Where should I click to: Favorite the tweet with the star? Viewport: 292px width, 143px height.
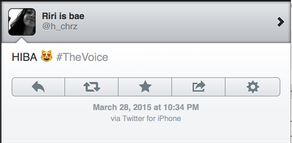click(x=145, y=87)
